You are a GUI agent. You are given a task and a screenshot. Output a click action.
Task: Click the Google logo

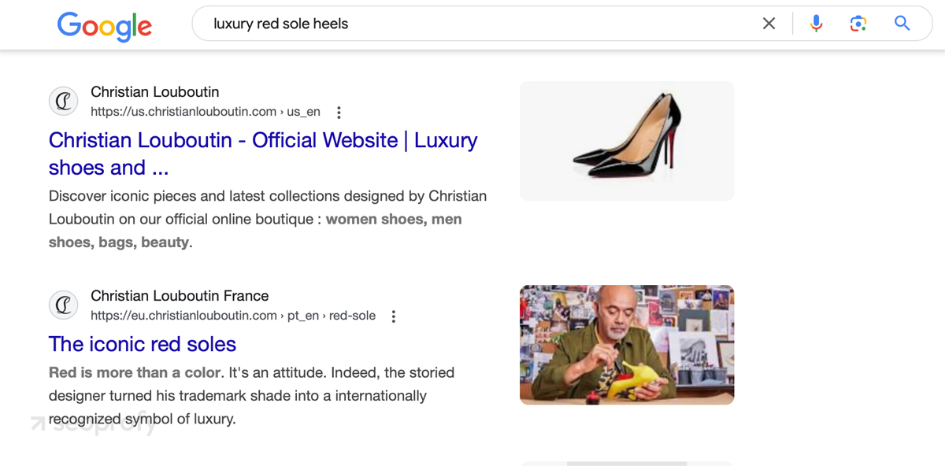pos(104,25)
